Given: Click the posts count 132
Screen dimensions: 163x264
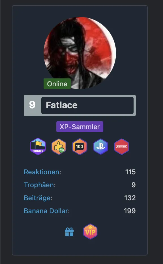Looking at the screenshot, I should point(130,198).
